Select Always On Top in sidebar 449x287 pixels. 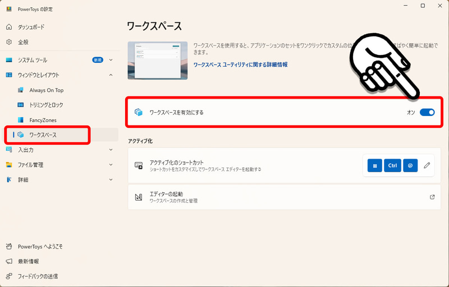tap(47, 90)
